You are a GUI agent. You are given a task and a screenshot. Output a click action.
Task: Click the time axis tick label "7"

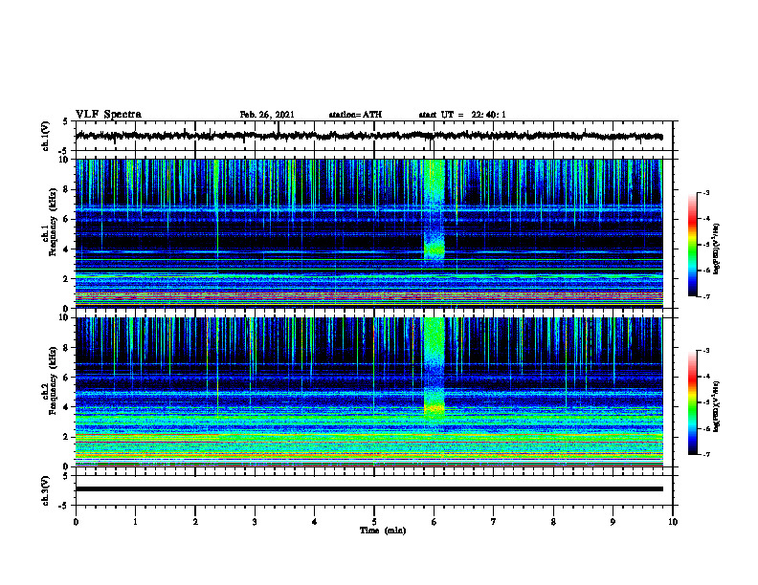point(494,522)
